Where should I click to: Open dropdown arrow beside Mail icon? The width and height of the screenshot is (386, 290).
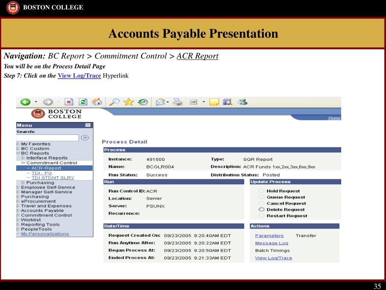point(168,102)
